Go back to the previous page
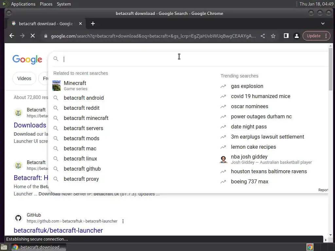335x251 pixels. (x=12, y=36)
